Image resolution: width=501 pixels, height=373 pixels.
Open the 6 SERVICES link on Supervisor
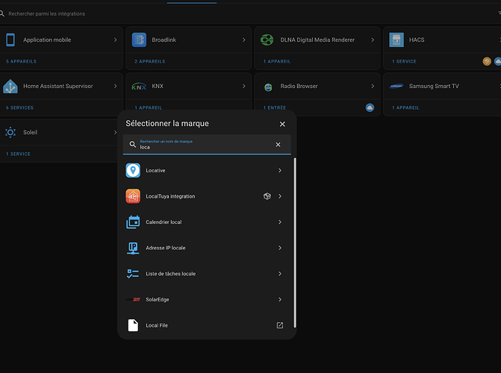point(19,107)
